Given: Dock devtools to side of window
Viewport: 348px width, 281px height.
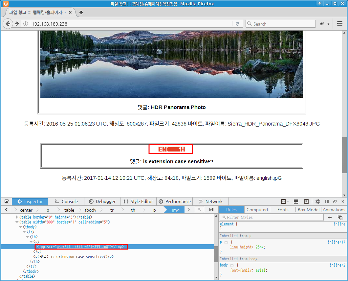Looking at the screenshot, I should (327, 201).
